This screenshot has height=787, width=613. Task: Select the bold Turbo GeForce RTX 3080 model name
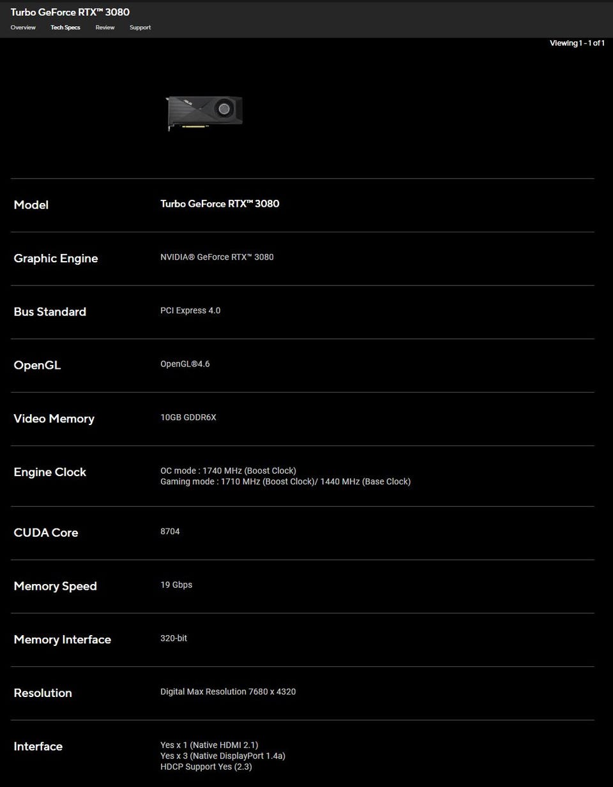point(220,204)
